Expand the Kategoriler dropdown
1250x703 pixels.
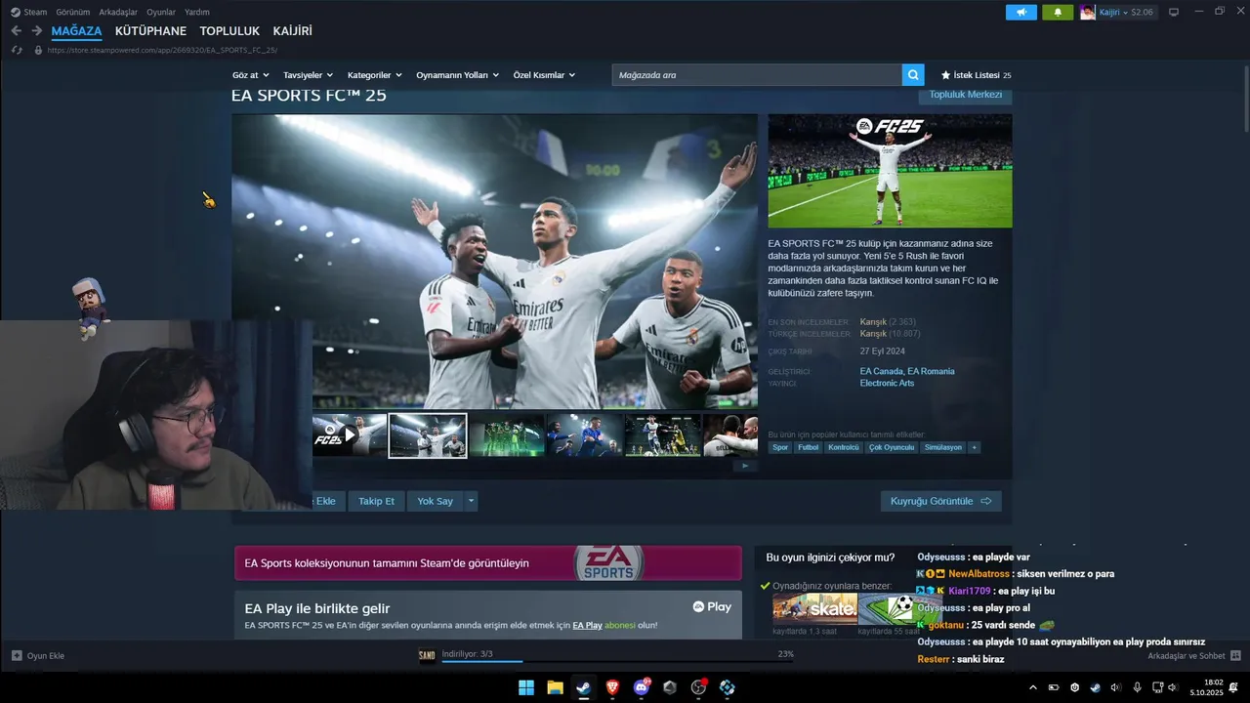pos(375,75)
